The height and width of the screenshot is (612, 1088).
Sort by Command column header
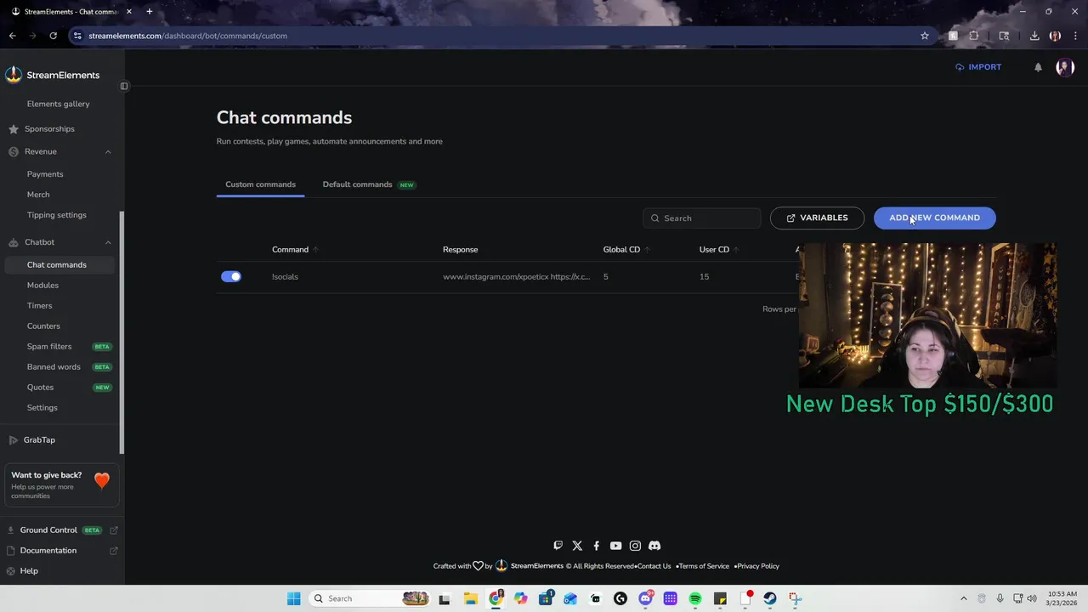[295, 249]
